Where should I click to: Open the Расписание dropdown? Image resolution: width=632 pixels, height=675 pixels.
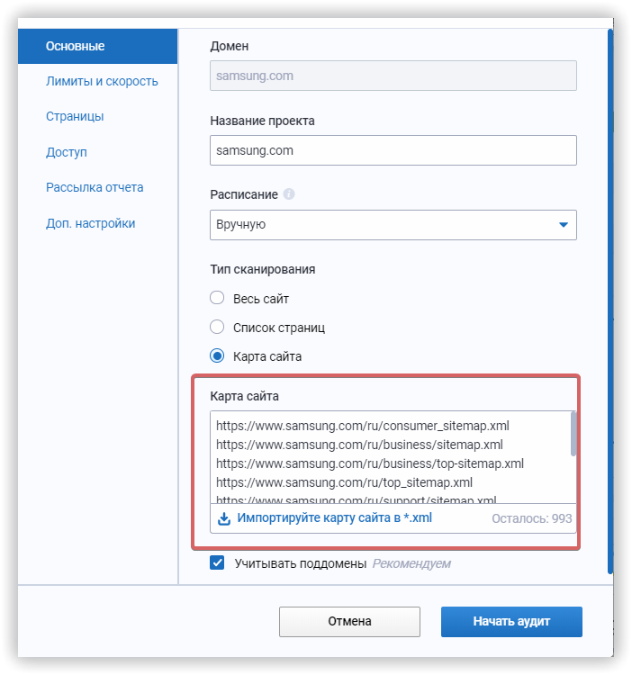click(x=393, y=224)
